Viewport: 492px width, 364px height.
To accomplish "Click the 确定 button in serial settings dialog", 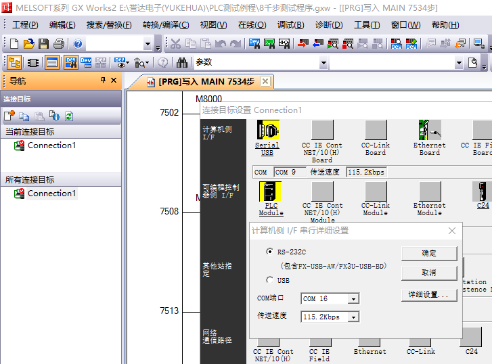I will (429, 254).
